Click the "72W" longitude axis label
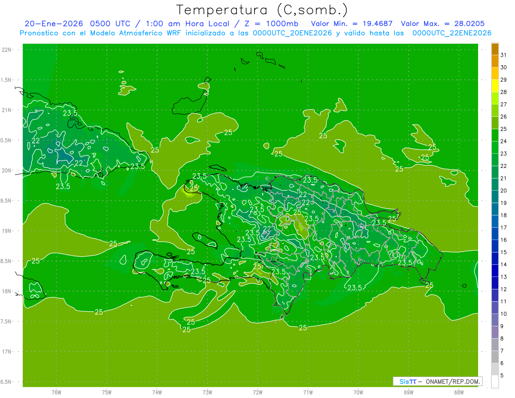The height and width of the screenshot is (398, 515). click(257, 392)
